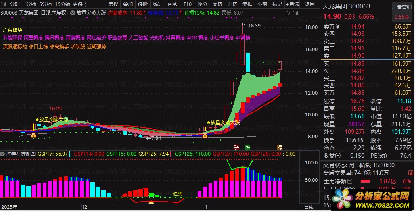Open the AIGC概念 concept tag
The image size is (416, 212).
tap(197, 37)
